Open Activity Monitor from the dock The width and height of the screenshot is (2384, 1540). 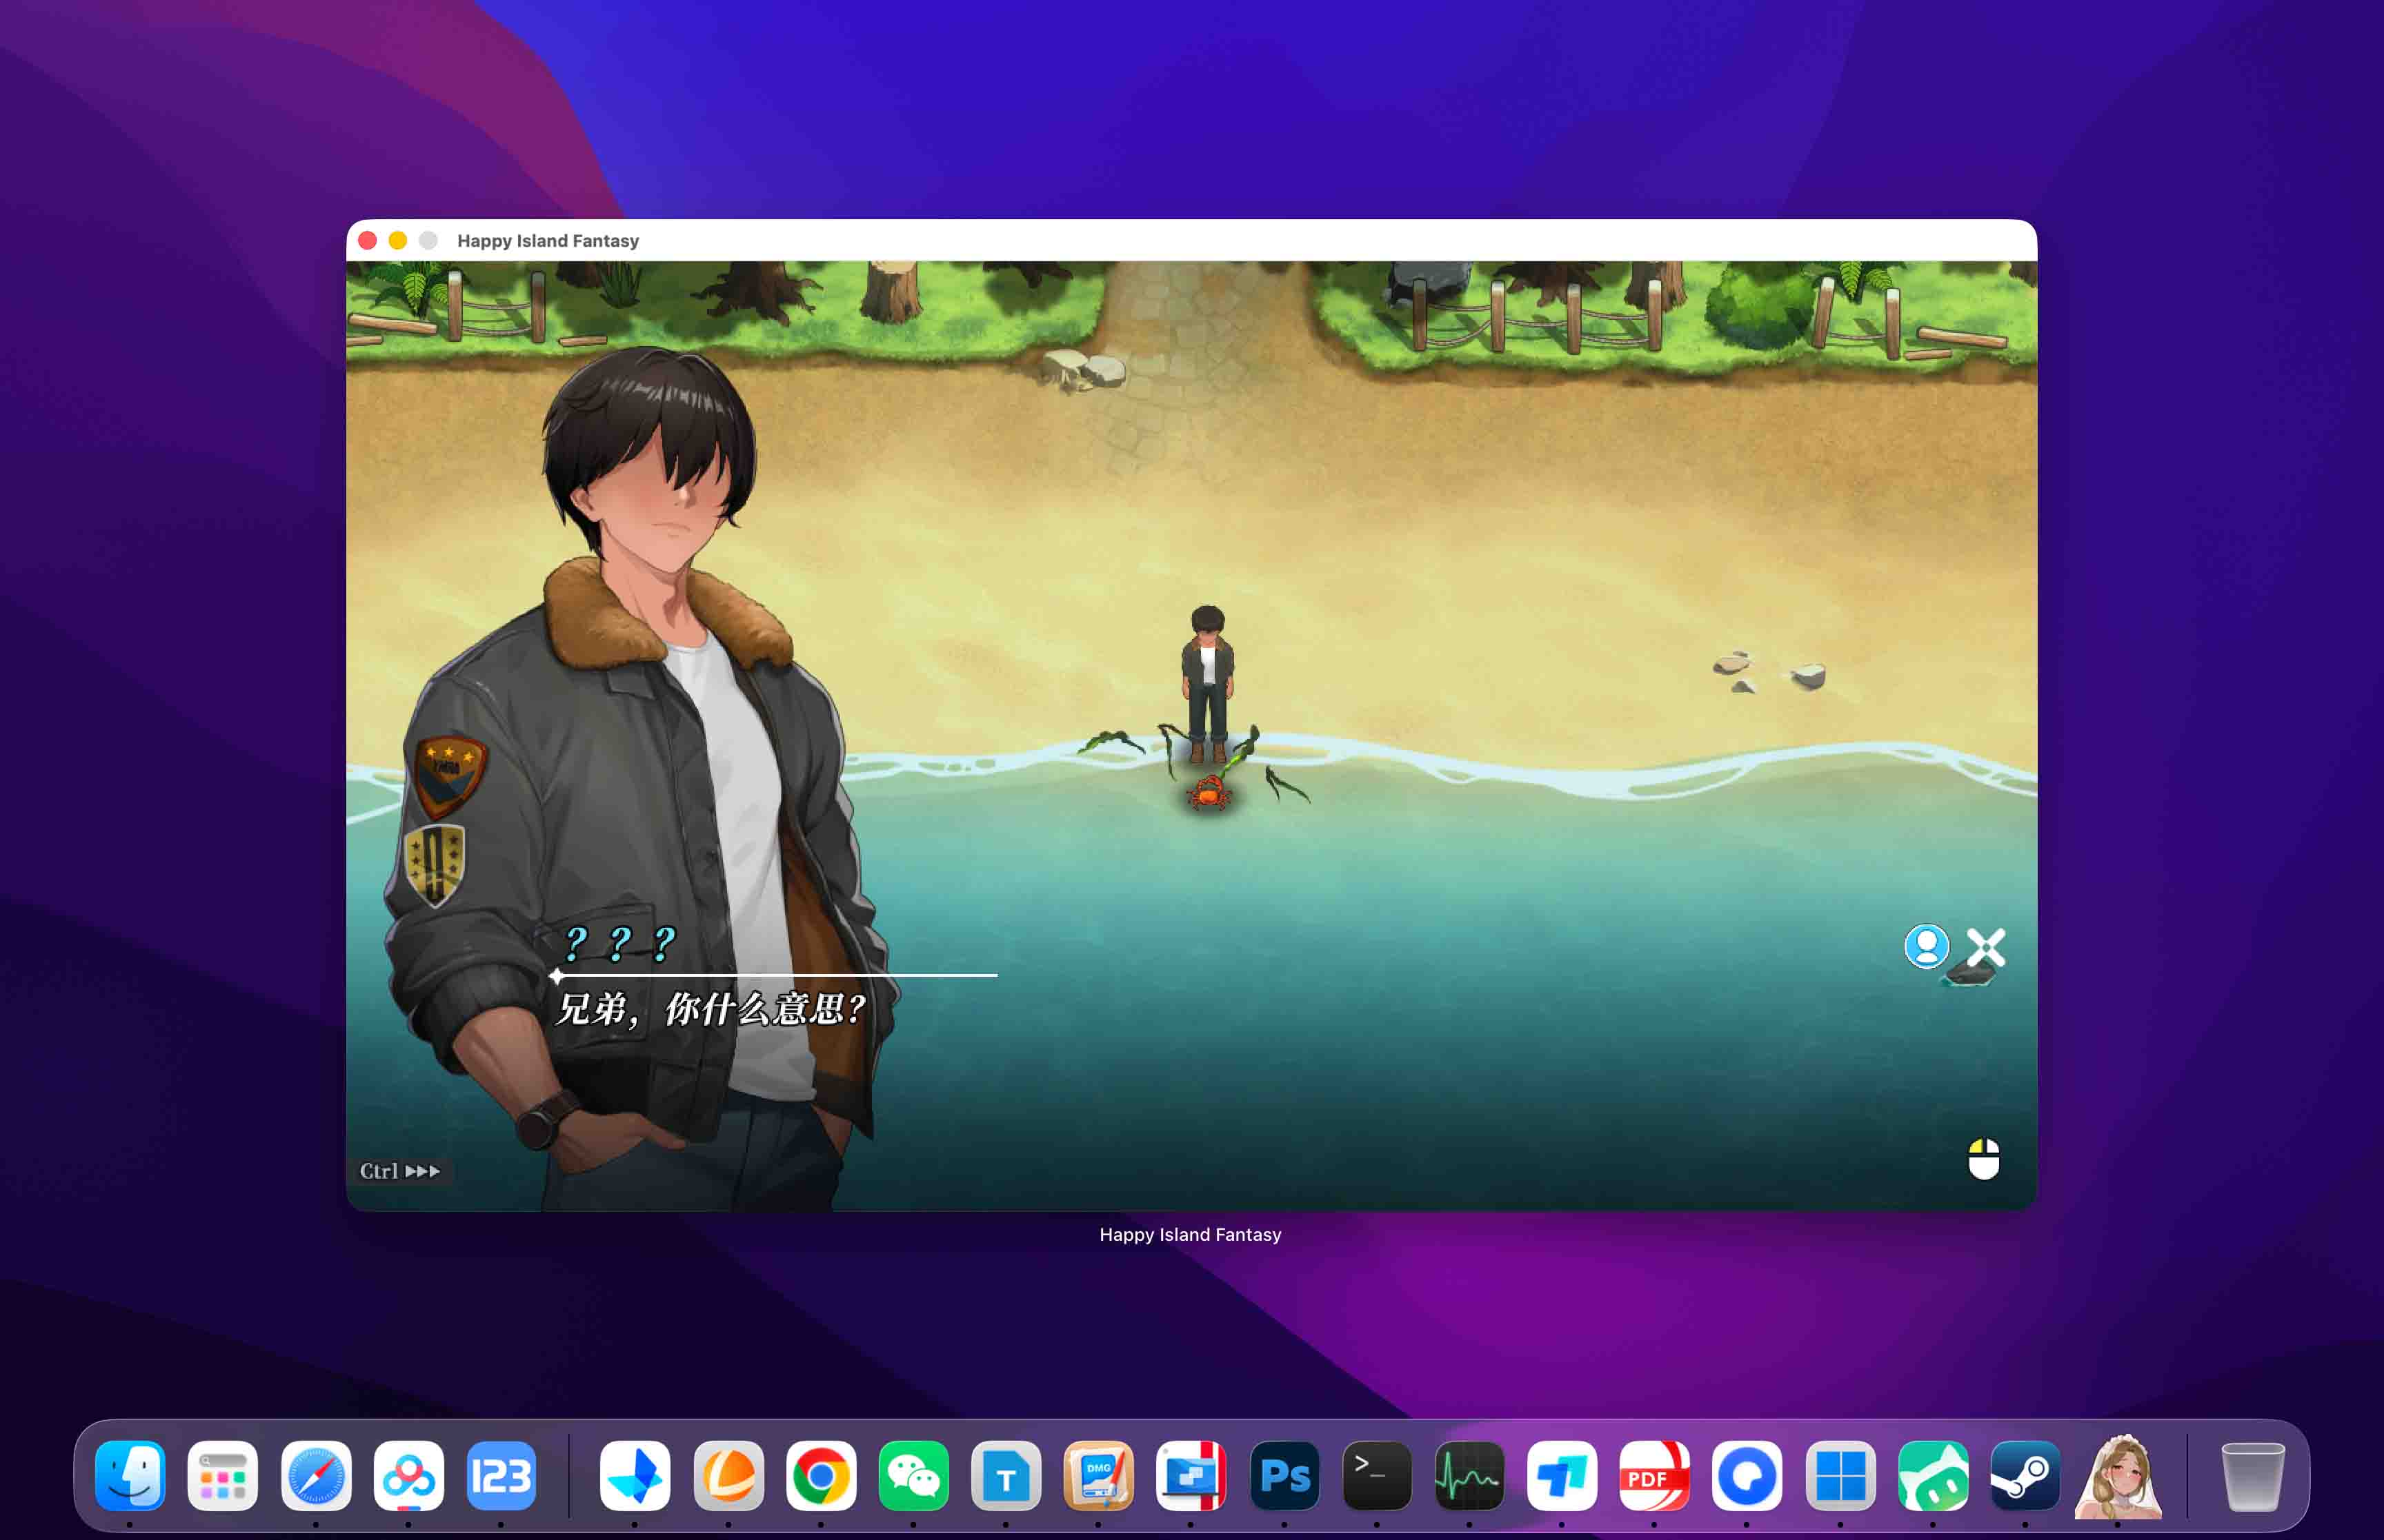click(x=1469, y=1475)
